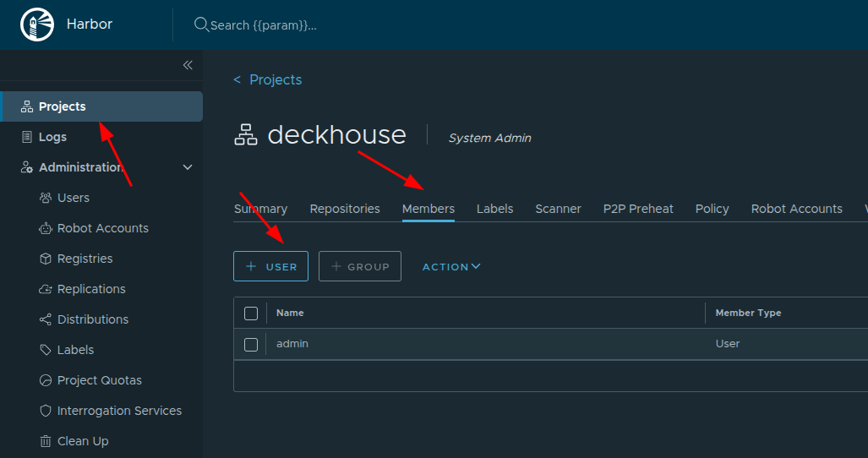This screenshot has height=458, width=868.
Task: Click the Logs sidebar icon
Action: click(26, 137)
